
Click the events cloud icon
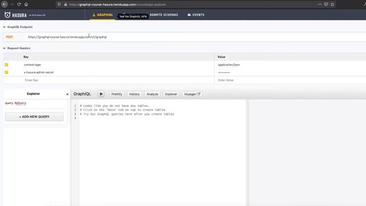189,15
